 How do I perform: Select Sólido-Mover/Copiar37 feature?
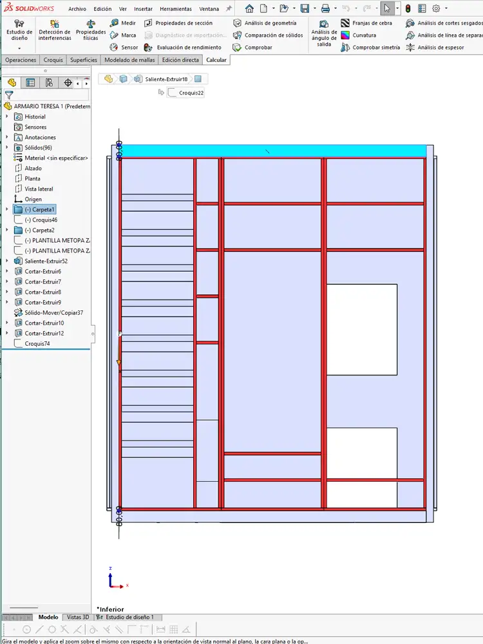(x=48, y=312)
